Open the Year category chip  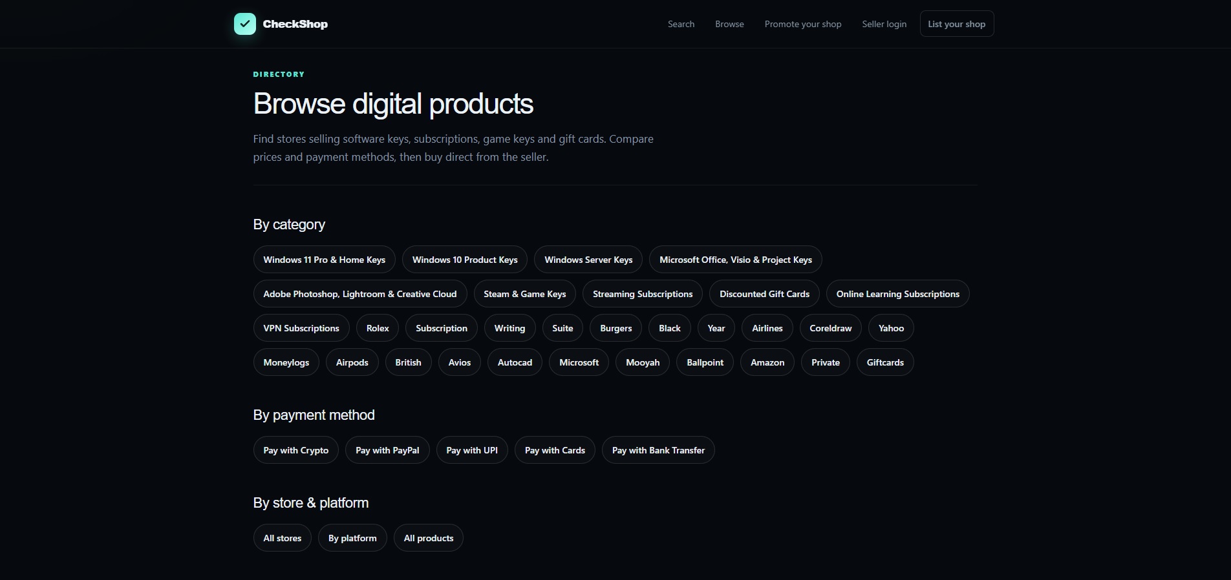(716, 328)
